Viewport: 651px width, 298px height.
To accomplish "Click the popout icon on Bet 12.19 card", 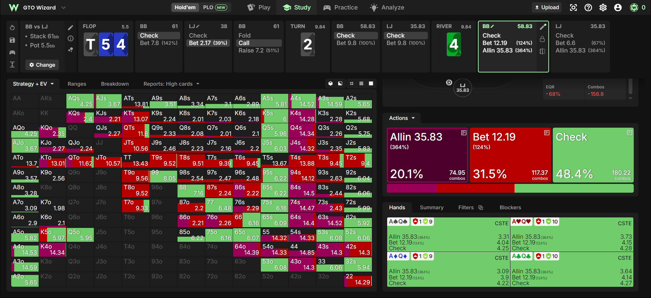I will pyautogui.click(x=547, y=133).
